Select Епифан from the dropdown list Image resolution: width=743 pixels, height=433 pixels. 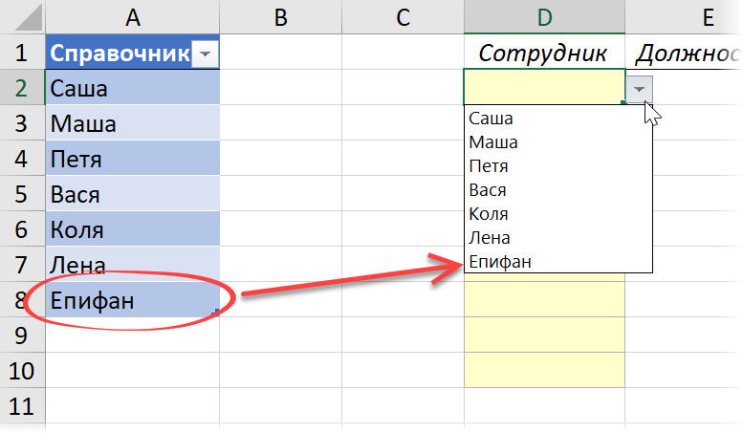pyautogui.click(x=500, y=262)
